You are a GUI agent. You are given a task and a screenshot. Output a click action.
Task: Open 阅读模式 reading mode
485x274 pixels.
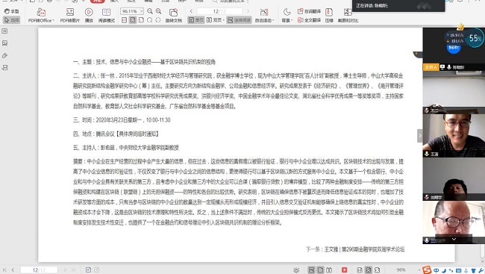[107, 15]
